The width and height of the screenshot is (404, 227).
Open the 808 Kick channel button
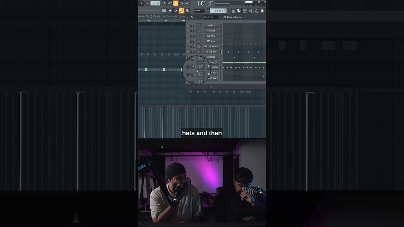pyautogui.click(x=211, y=26)
